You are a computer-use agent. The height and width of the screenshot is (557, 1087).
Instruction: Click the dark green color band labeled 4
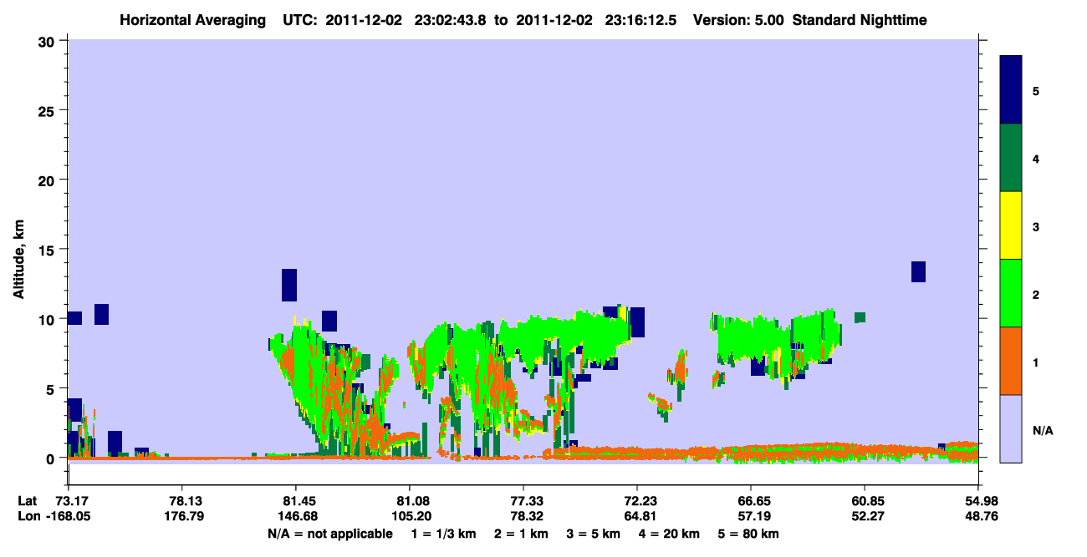[1011, 158]
